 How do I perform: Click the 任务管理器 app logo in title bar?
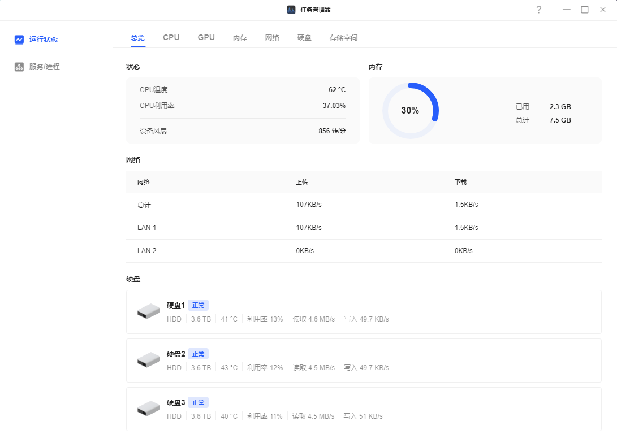pos(291,9)
